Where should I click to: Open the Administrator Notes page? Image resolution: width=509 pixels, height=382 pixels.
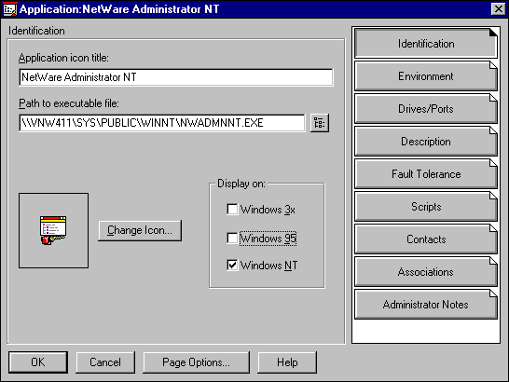(426, 305)
